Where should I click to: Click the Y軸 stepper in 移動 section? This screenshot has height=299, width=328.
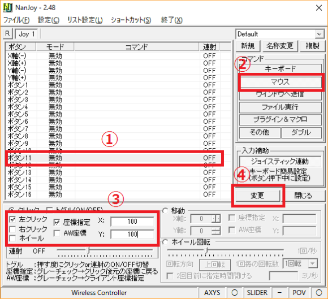[x=216, y=231]
